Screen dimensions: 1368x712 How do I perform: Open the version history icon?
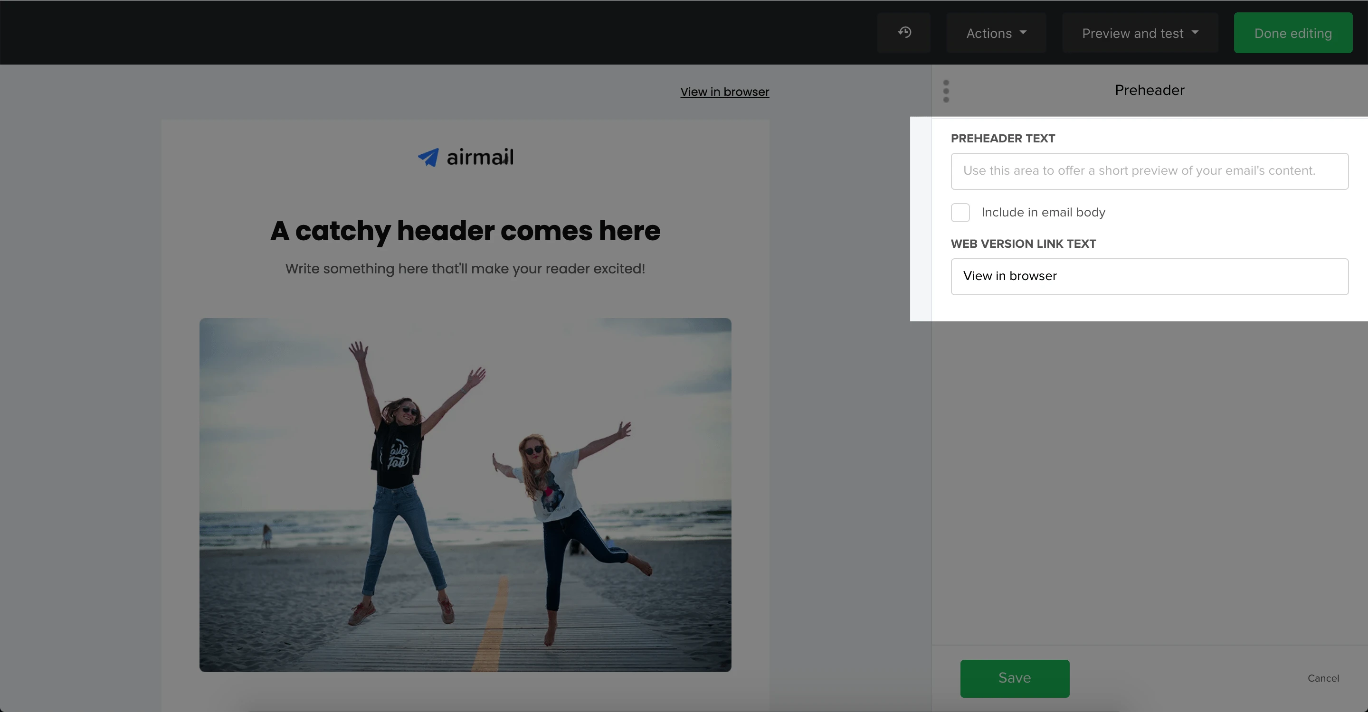pyautogui.click(x=904, y=33)
